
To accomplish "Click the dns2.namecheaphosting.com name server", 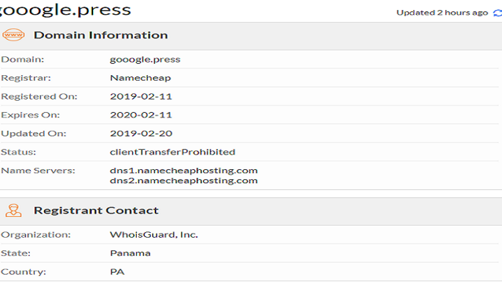I will click(184, 181).
